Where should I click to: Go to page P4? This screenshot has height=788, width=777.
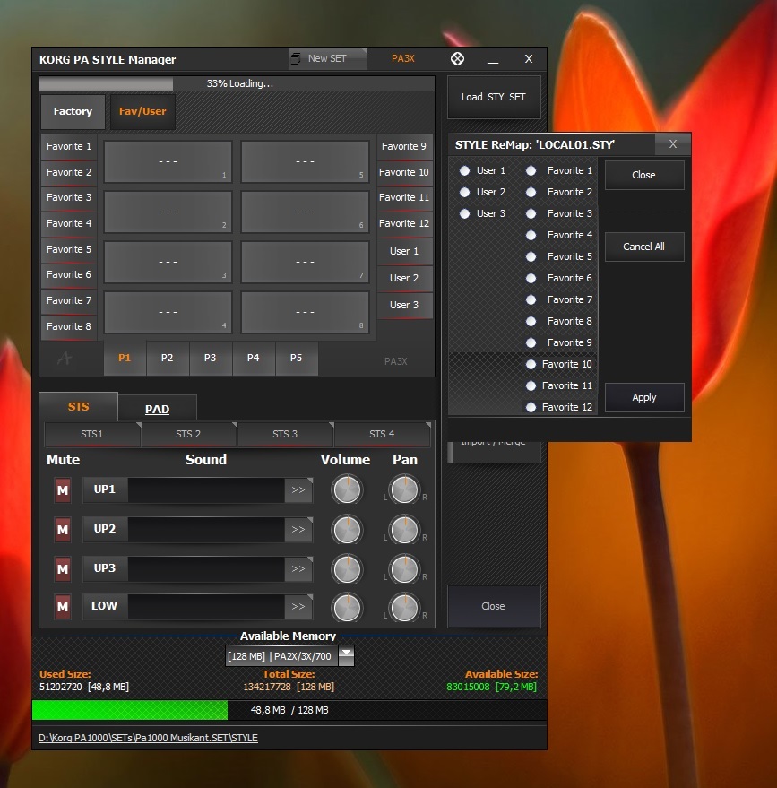click(253, 358)
